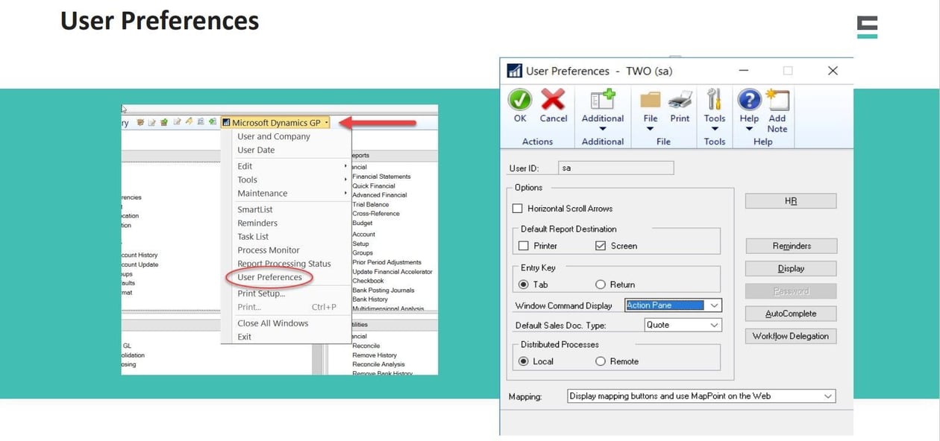Screen dimensions: 940x441
Task: Click the File folder icon in toolbar
Action: click(650, 101)
